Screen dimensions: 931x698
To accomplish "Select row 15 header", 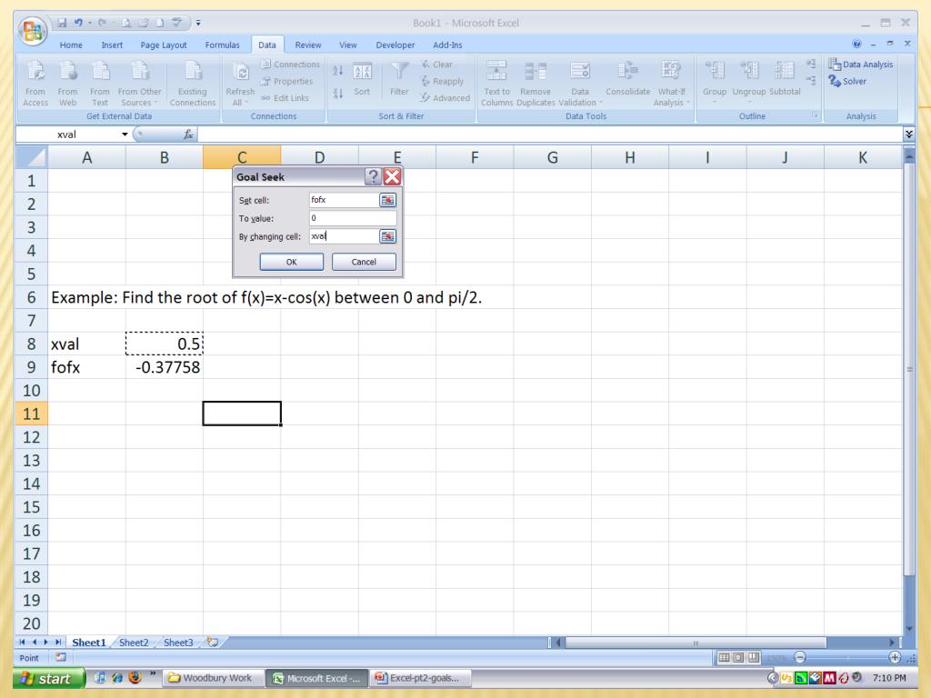I will tap(31, 507).
